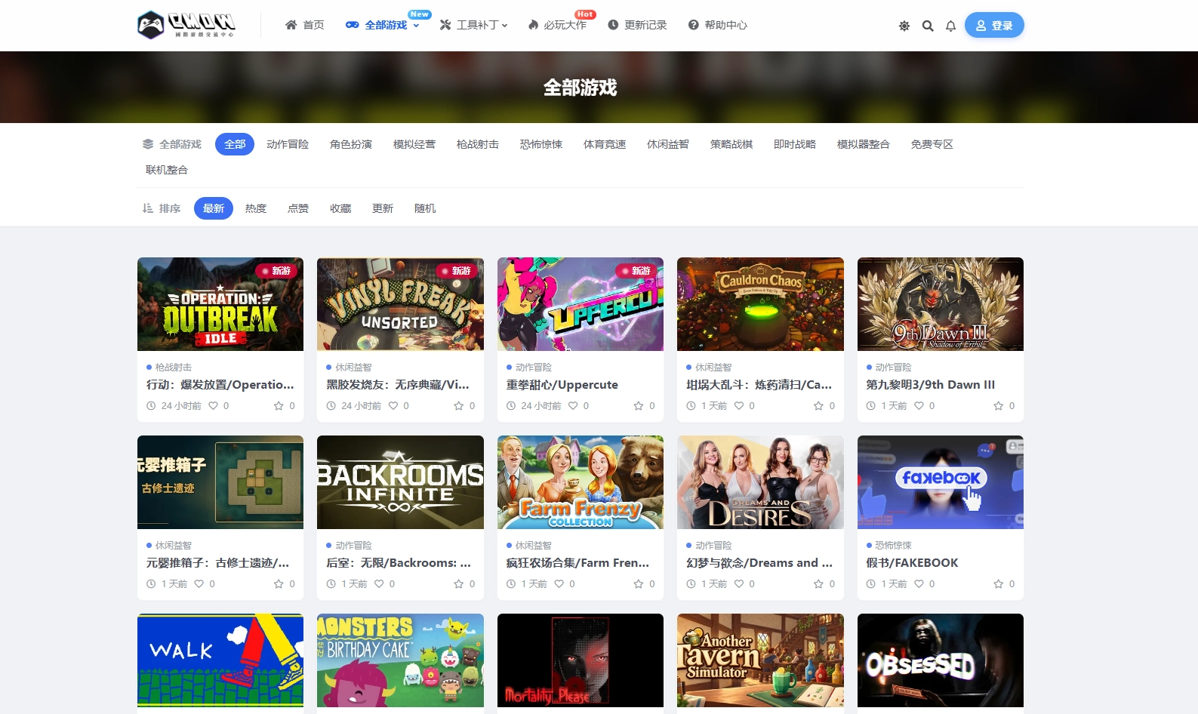Click heart icon on Dreams and Desires card
This screenshot has height=714, width=1198.
coord(739,584)
